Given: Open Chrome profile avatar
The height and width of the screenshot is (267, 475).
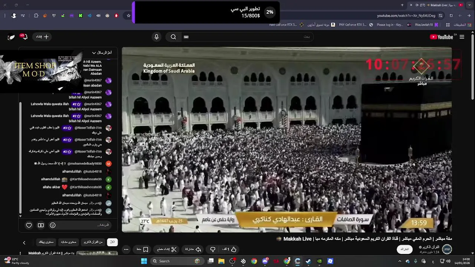Looking at the screenshot, I should point(14,16).
